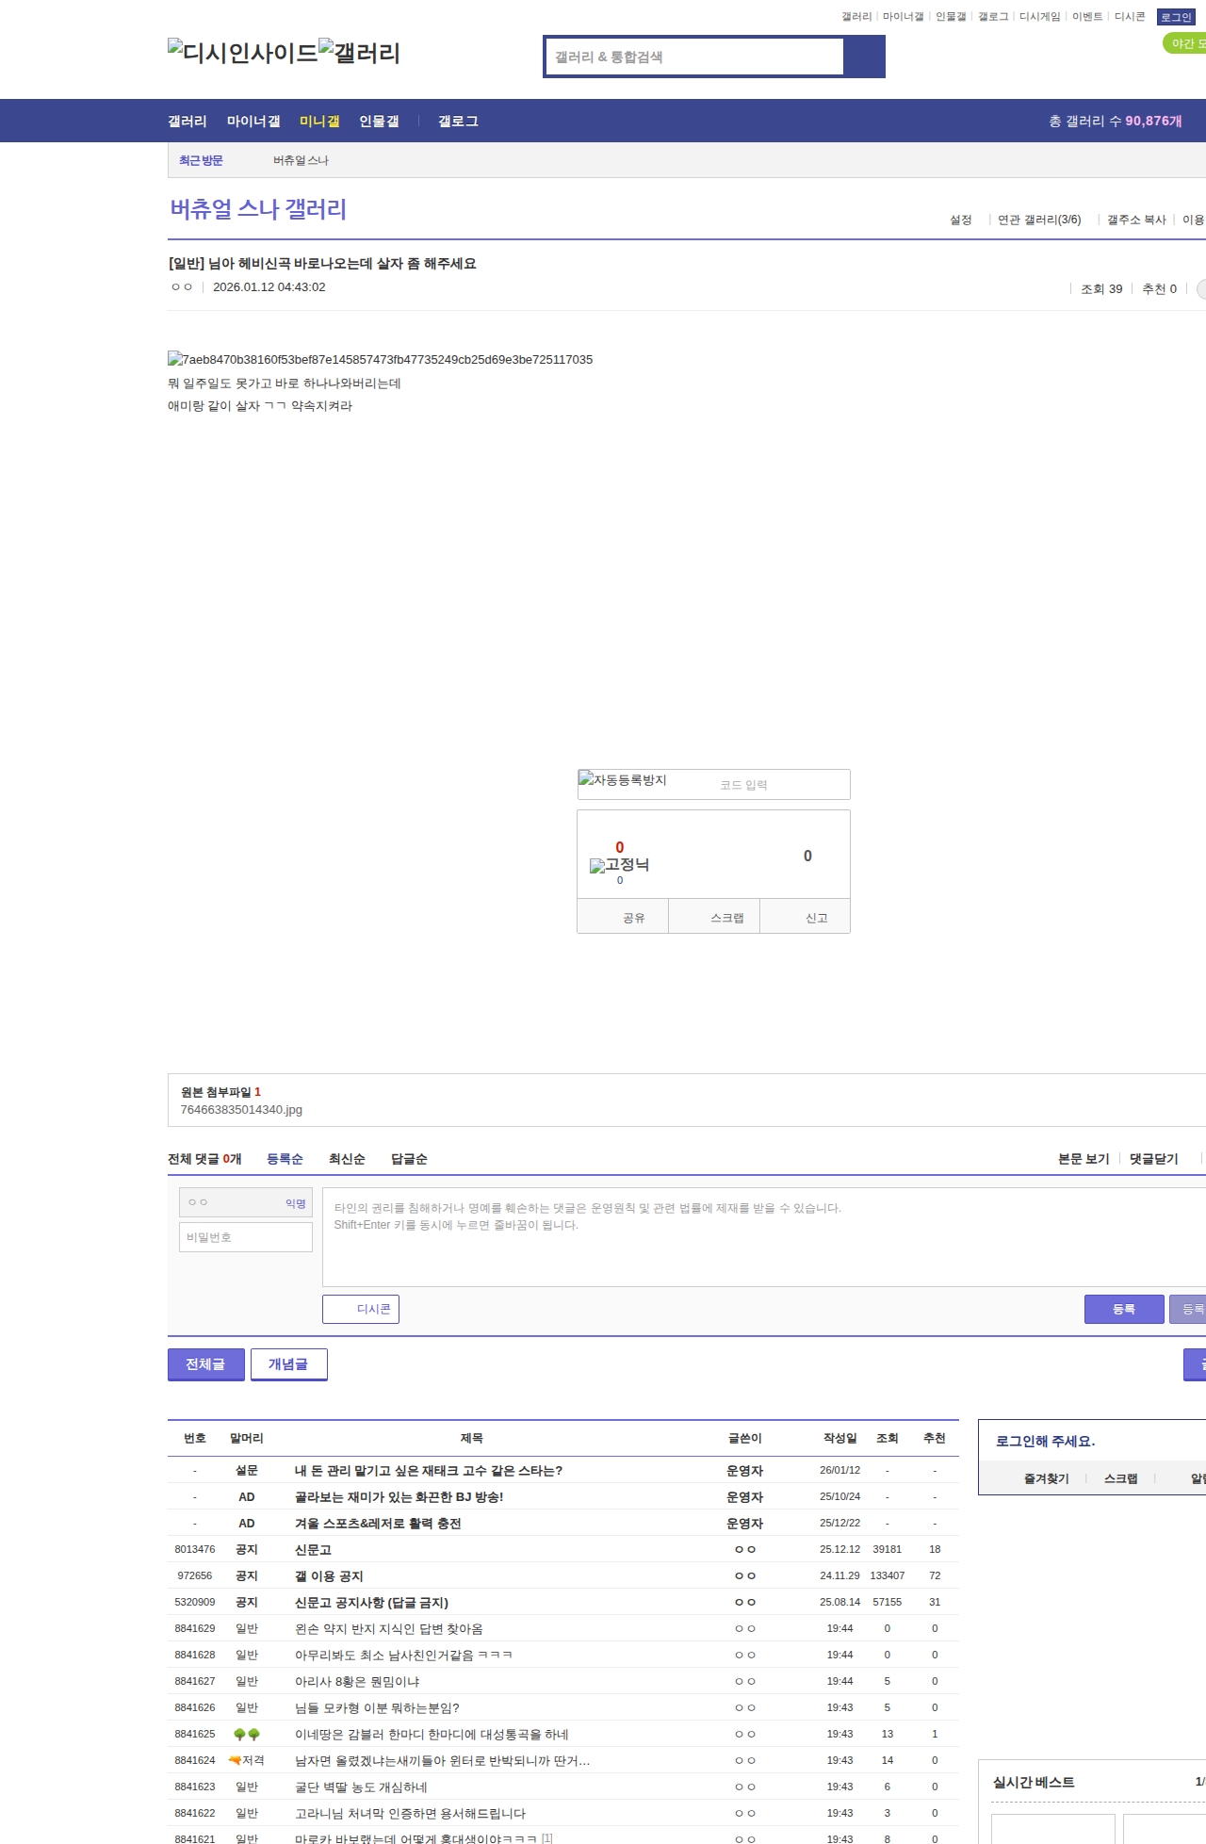The width and height of the screenshot is (1206, 1844).
Task: Open the post 갤 이용 공지
Action: tap(329, 1575)
